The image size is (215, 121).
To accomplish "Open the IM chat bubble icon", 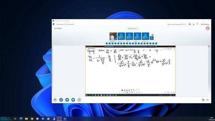I will 55,100.
